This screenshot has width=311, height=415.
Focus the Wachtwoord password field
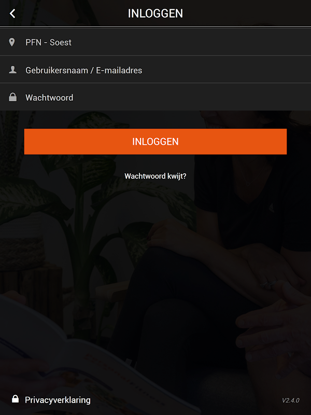click(155, 97)
